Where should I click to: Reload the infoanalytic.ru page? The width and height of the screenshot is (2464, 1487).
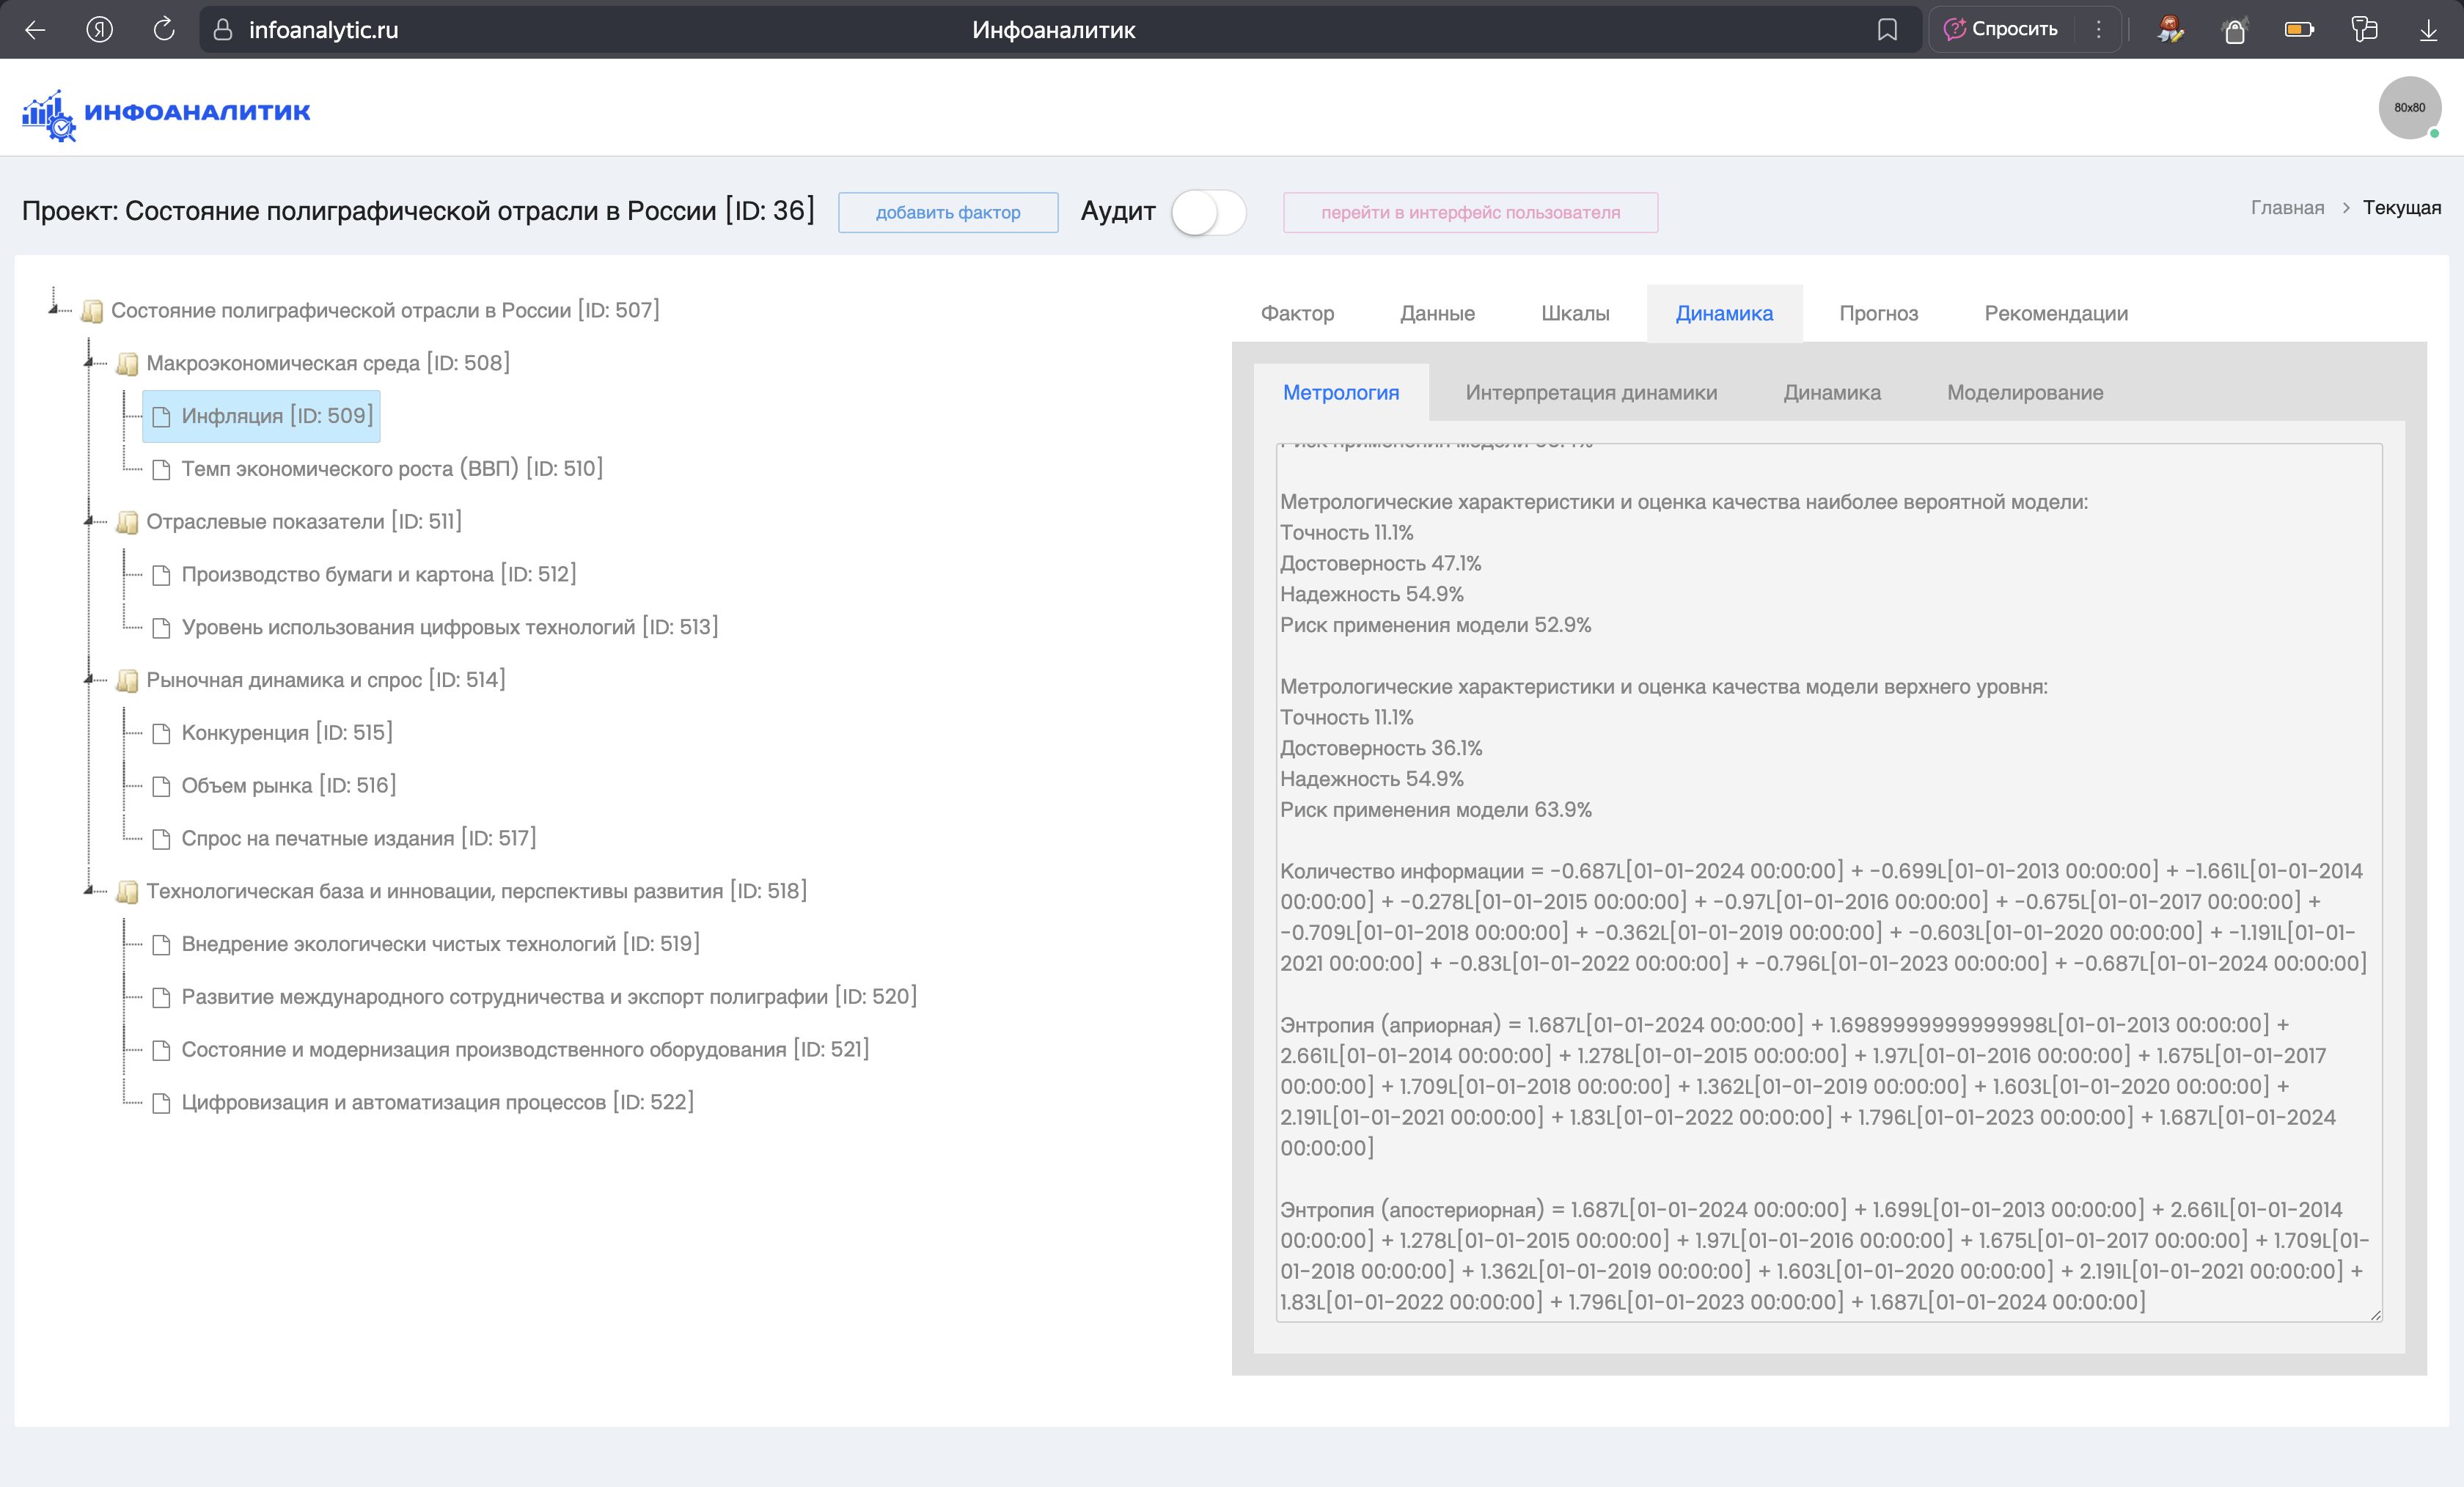pyautogui.click(x=163, y=29)
